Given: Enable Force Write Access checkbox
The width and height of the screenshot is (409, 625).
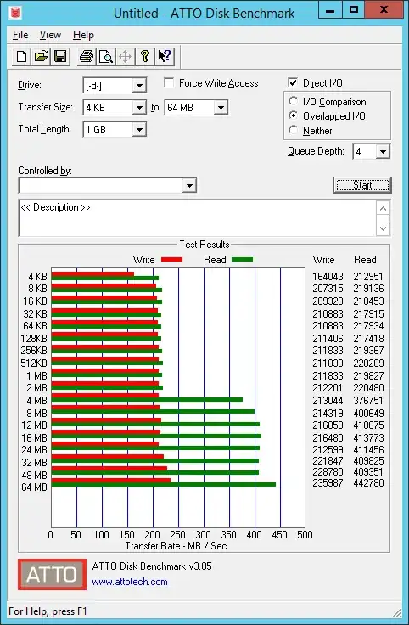Looking at the screenshot, I should 169,83.
